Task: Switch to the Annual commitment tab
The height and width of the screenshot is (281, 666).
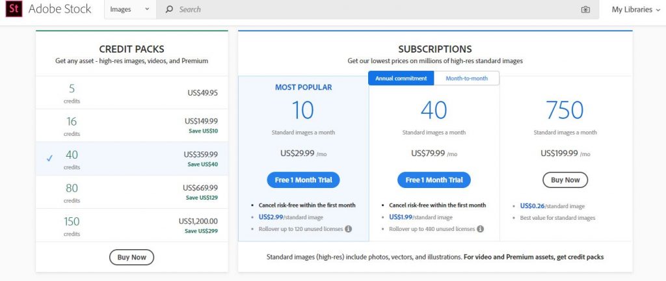Action: coord(401,78)
